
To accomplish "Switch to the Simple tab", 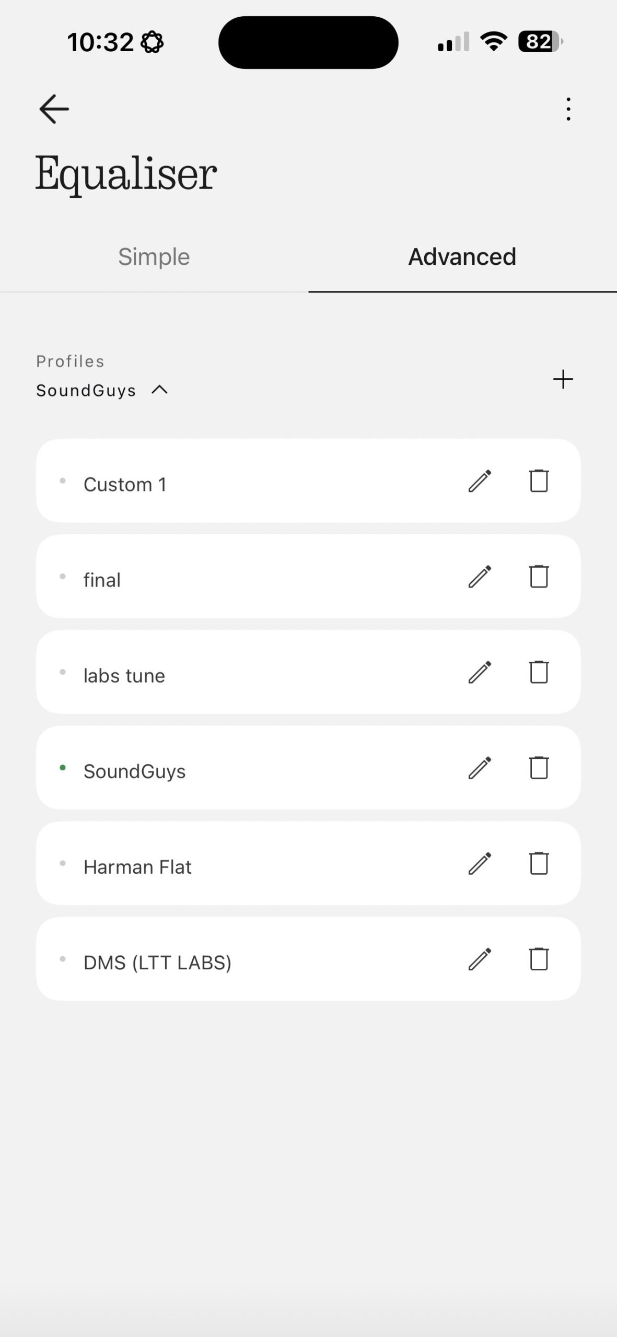I will tap(154, 257).
